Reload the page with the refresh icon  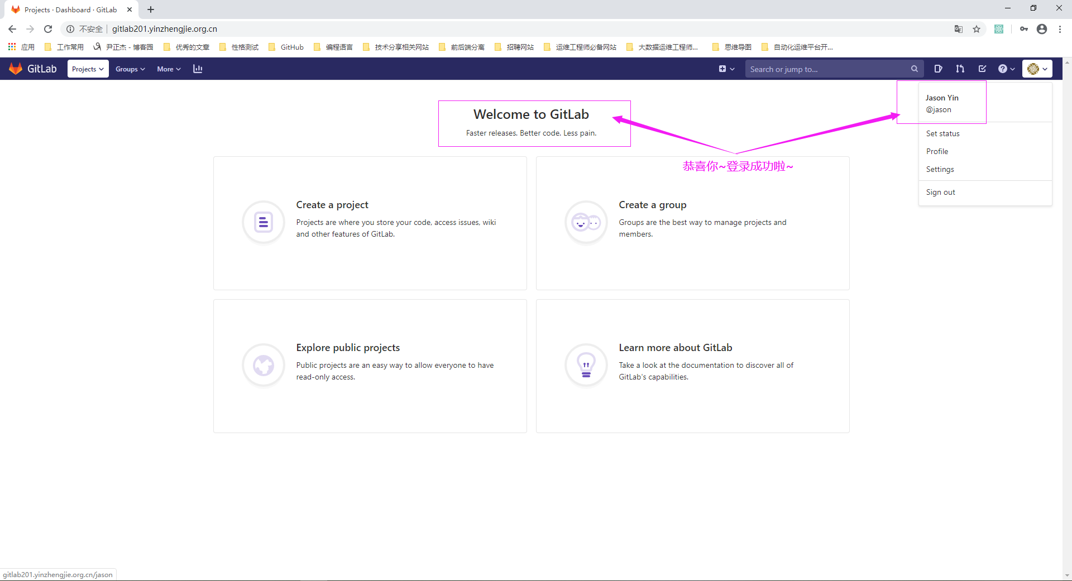[48, 29]
